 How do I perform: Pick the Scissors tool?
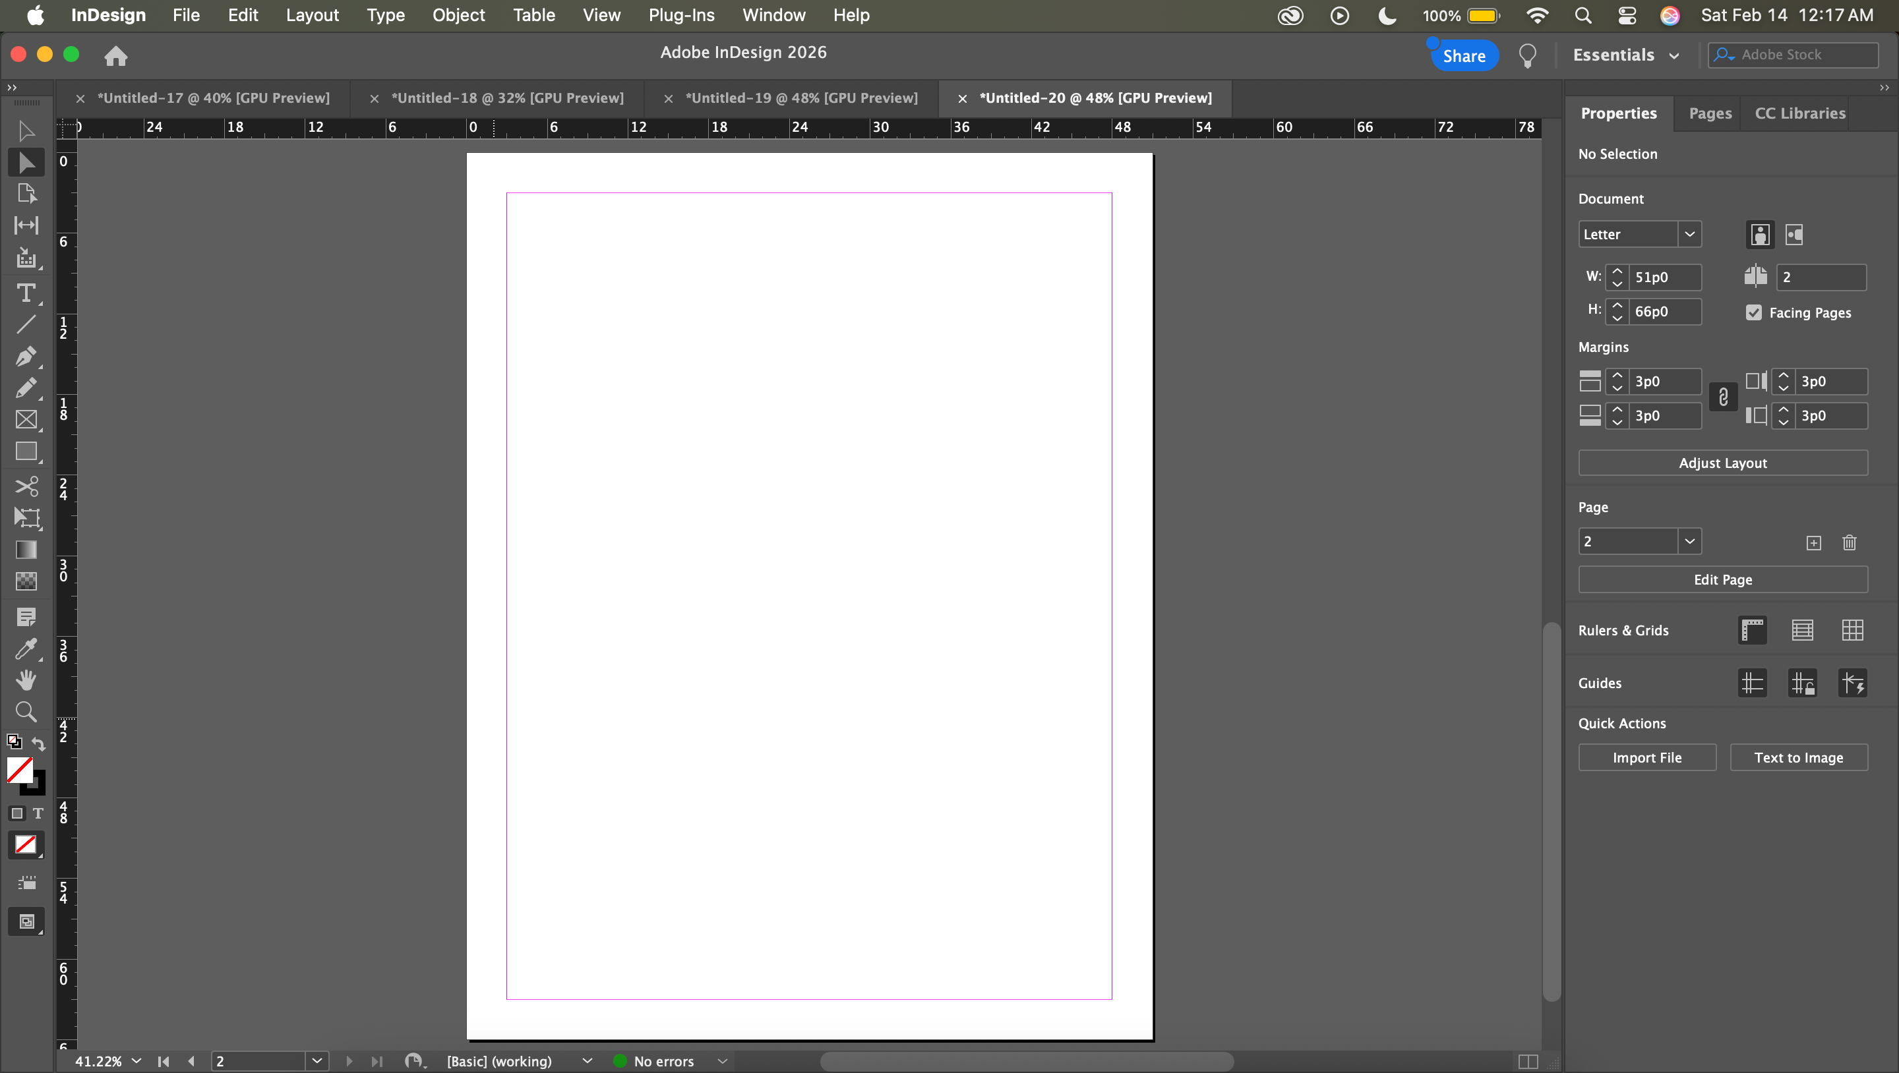pyautogui.click(x=26, y=486)
